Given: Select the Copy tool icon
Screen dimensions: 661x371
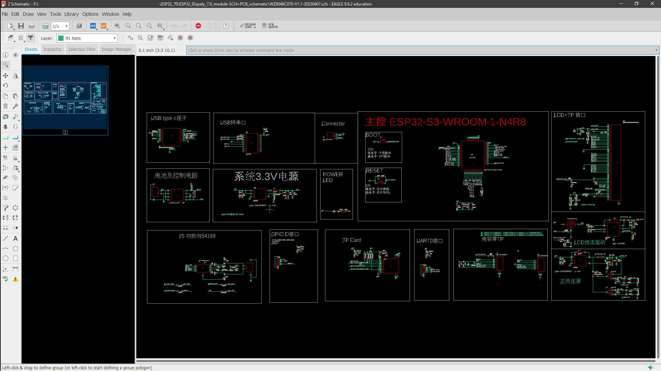Looking at the screenshot, I should click(6, 96).
